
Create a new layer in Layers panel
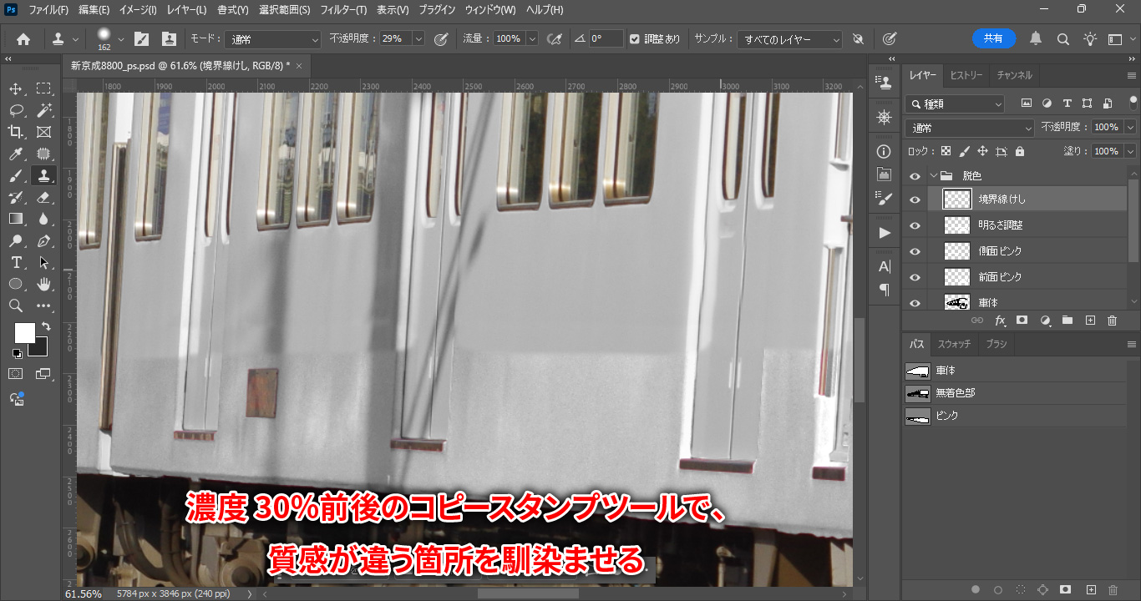(1089, 321)
